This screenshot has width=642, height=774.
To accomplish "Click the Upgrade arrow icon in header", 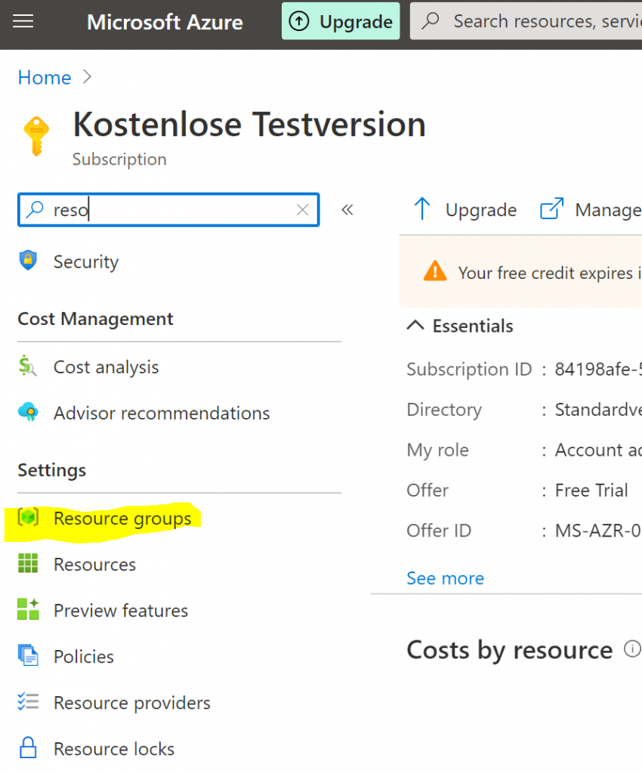I will coord(299,21).
